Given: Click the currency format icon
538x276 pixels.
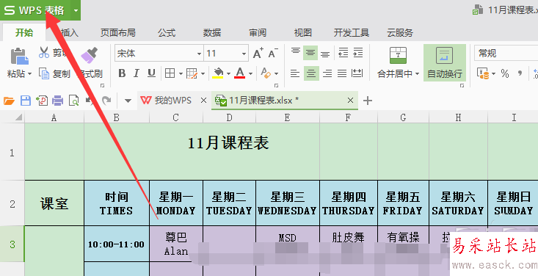Looking at the screenshot, I should [483, 73].
